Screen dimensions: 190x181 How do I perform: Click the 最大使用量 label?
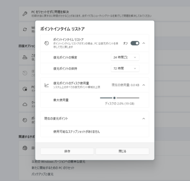(x=61, y=100)
